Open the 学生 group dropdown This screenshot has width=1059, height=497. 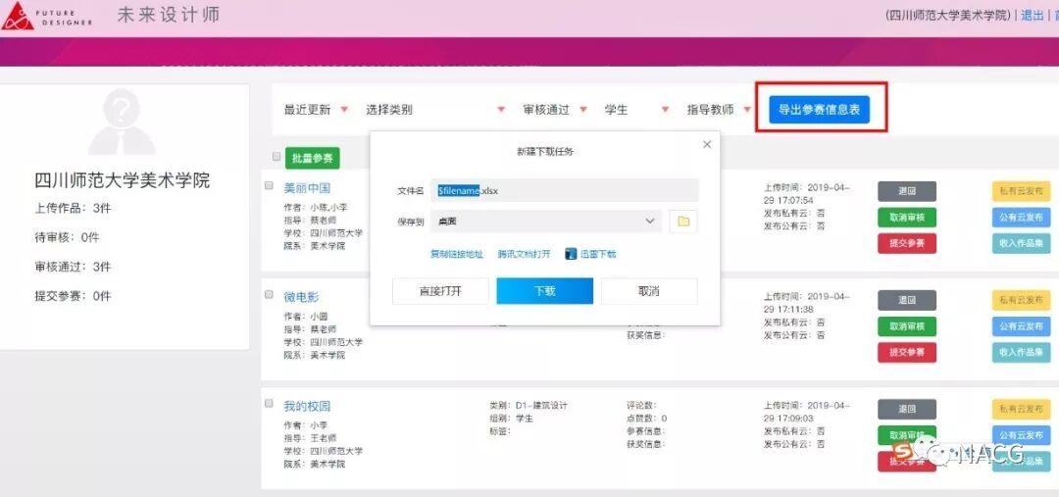(636, 110)
